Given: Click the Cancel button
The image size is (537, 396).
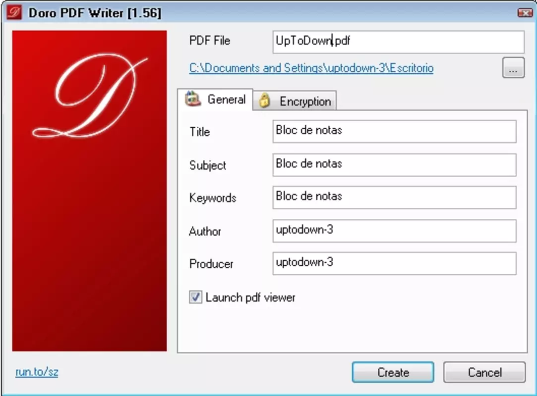Looking at the screenshot, I should coord(484,372).
